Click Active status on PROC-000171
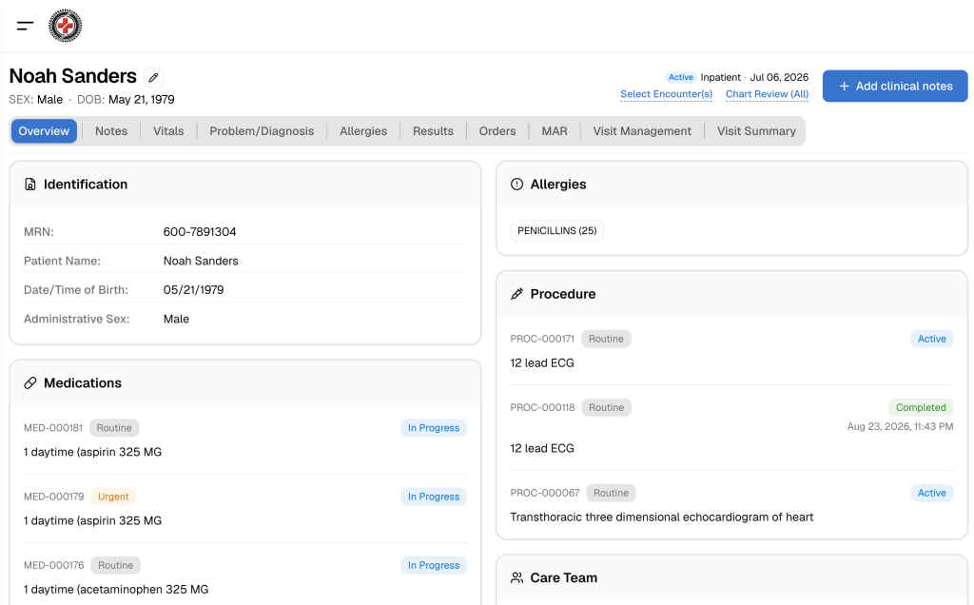Screen dimensions: 974x605 [x=932, y=340]
